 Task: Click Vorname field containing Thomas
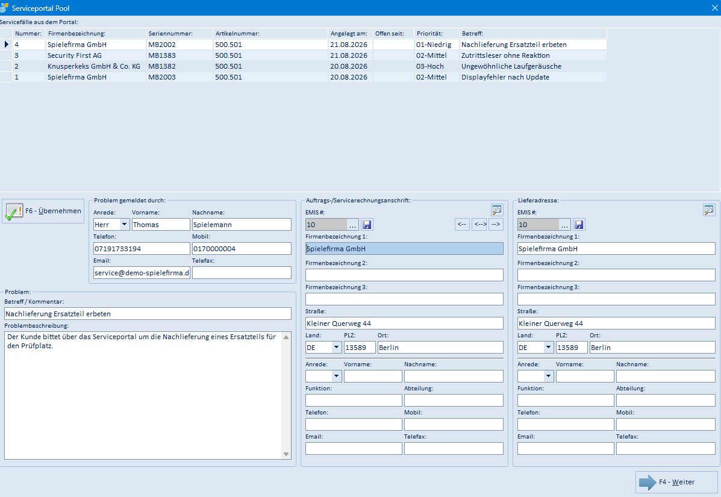coord(161,224)
